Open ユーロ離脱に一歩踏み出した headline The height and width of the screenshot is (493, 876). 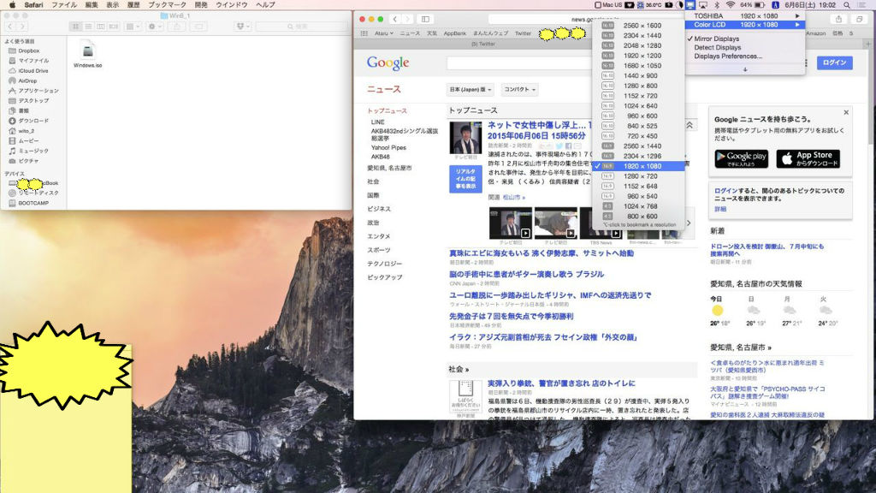click(x=550, y=295)
